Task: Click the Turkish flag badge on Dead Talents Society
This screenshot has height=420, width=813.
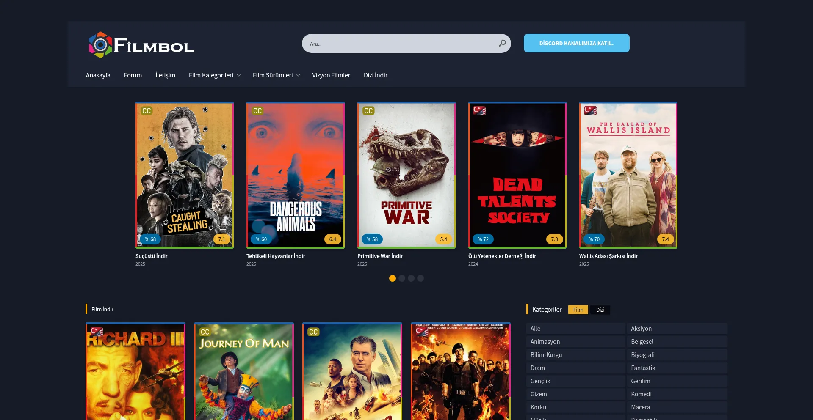Action: click(479, 111)
